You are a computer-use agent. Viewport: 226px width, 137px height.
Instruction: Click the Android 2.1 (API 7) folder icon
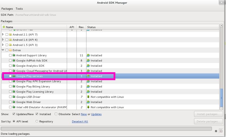click(x=10, y=34)
